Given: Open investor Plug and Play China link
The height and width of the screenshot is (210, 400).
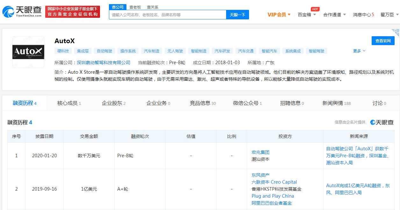Looking at the screenshot, I should point(273,196).
